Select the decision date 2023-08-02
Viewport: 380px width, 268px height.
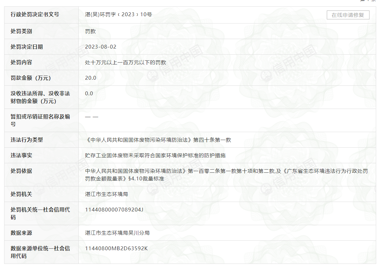pyautogui.click(x=101, y=47)
